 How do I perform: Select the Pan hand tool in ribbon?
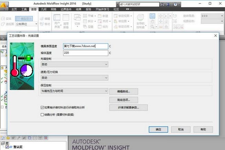(x=152, y=21)
